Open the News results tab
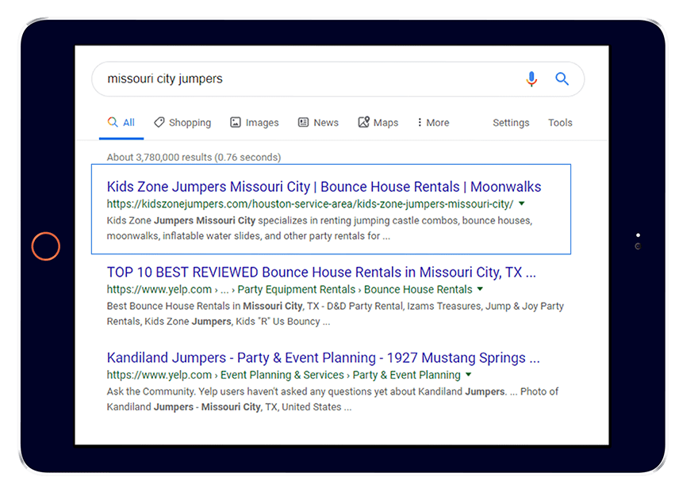The image size is (679, 492). pyautogui.click(x=325, y=123)
